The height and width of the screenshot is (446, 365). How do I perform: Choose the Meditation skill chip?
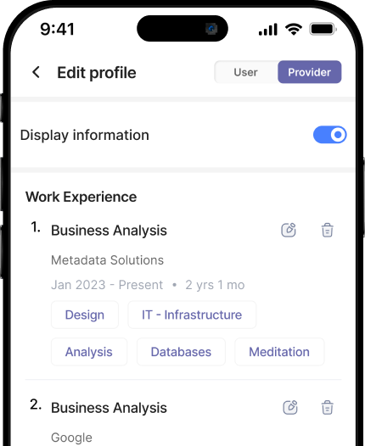279,352
